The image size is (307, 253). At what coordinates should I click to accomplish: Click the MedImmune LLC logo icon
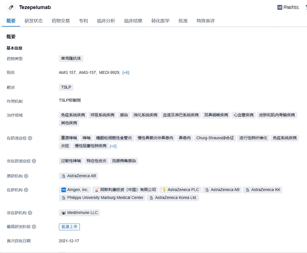(64, 213)
